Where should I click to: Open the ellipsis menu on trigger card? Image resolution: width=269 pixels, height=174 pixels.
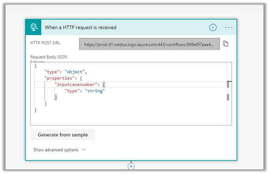[x=228, y=27]
